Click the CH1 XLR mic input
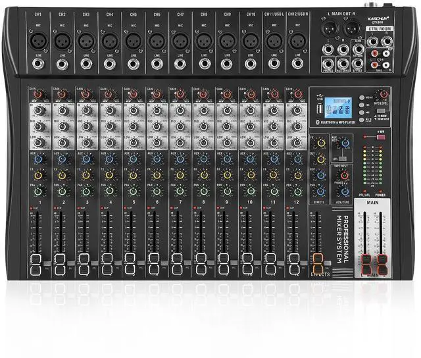The width and height of the screenshot is (421, 358). coord(38,41)
